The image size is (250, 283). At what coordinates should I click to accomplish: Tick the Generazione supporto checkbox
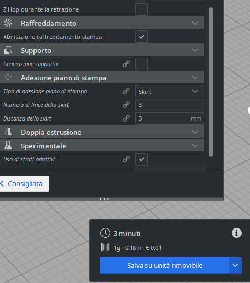[x=142, y=64]
